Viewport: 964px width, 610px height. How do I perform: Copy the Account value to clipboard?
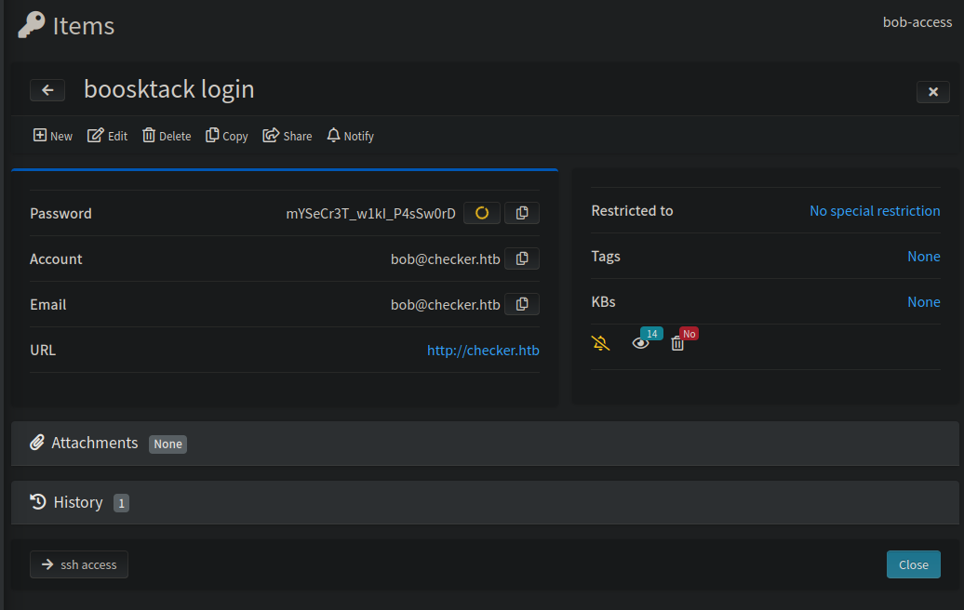[522, 259]
